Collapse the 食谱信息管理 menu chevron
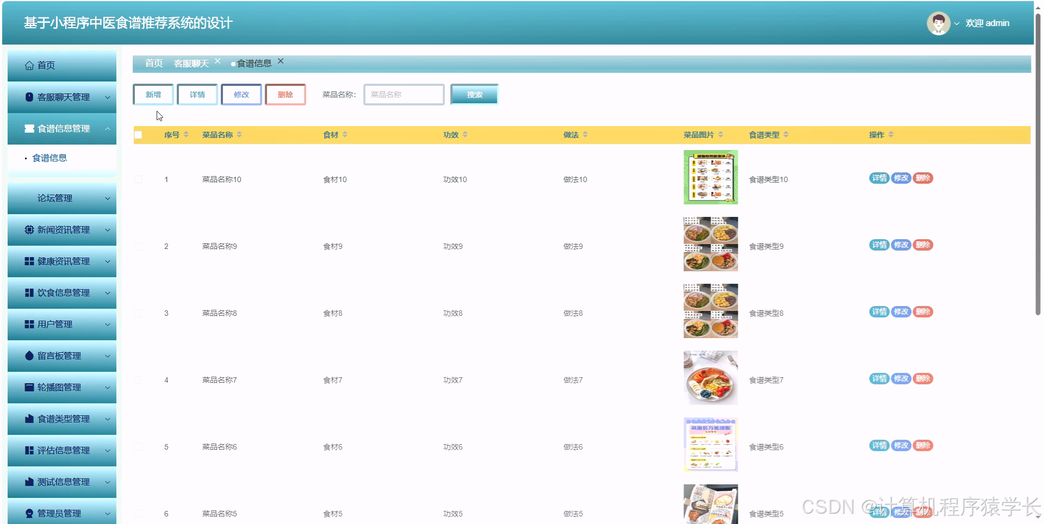This screenshot has width=1044, height=524. [x=108, y=129]
